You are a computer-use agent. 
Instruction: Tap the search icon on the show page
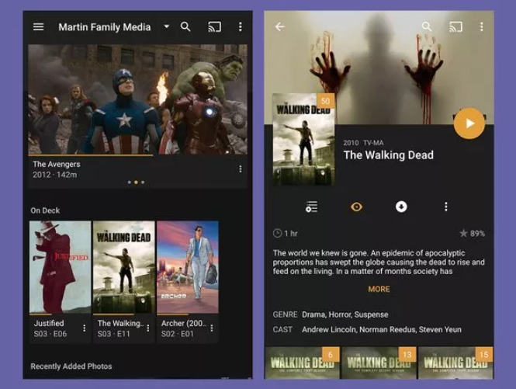427,26
